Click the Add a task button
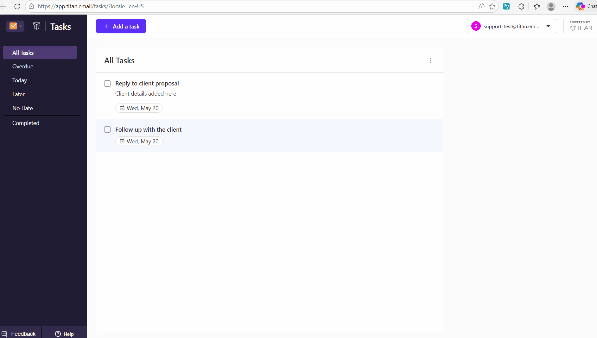The width and height of the screenshot is (597, 338). click(x=121, y=26)
